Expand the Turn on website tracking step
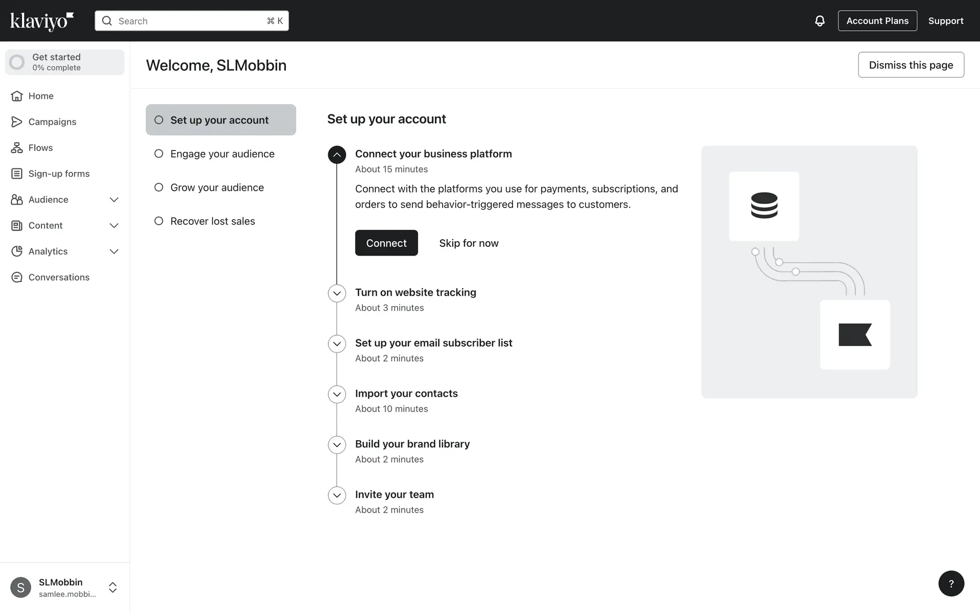 [x=337, y=293]
